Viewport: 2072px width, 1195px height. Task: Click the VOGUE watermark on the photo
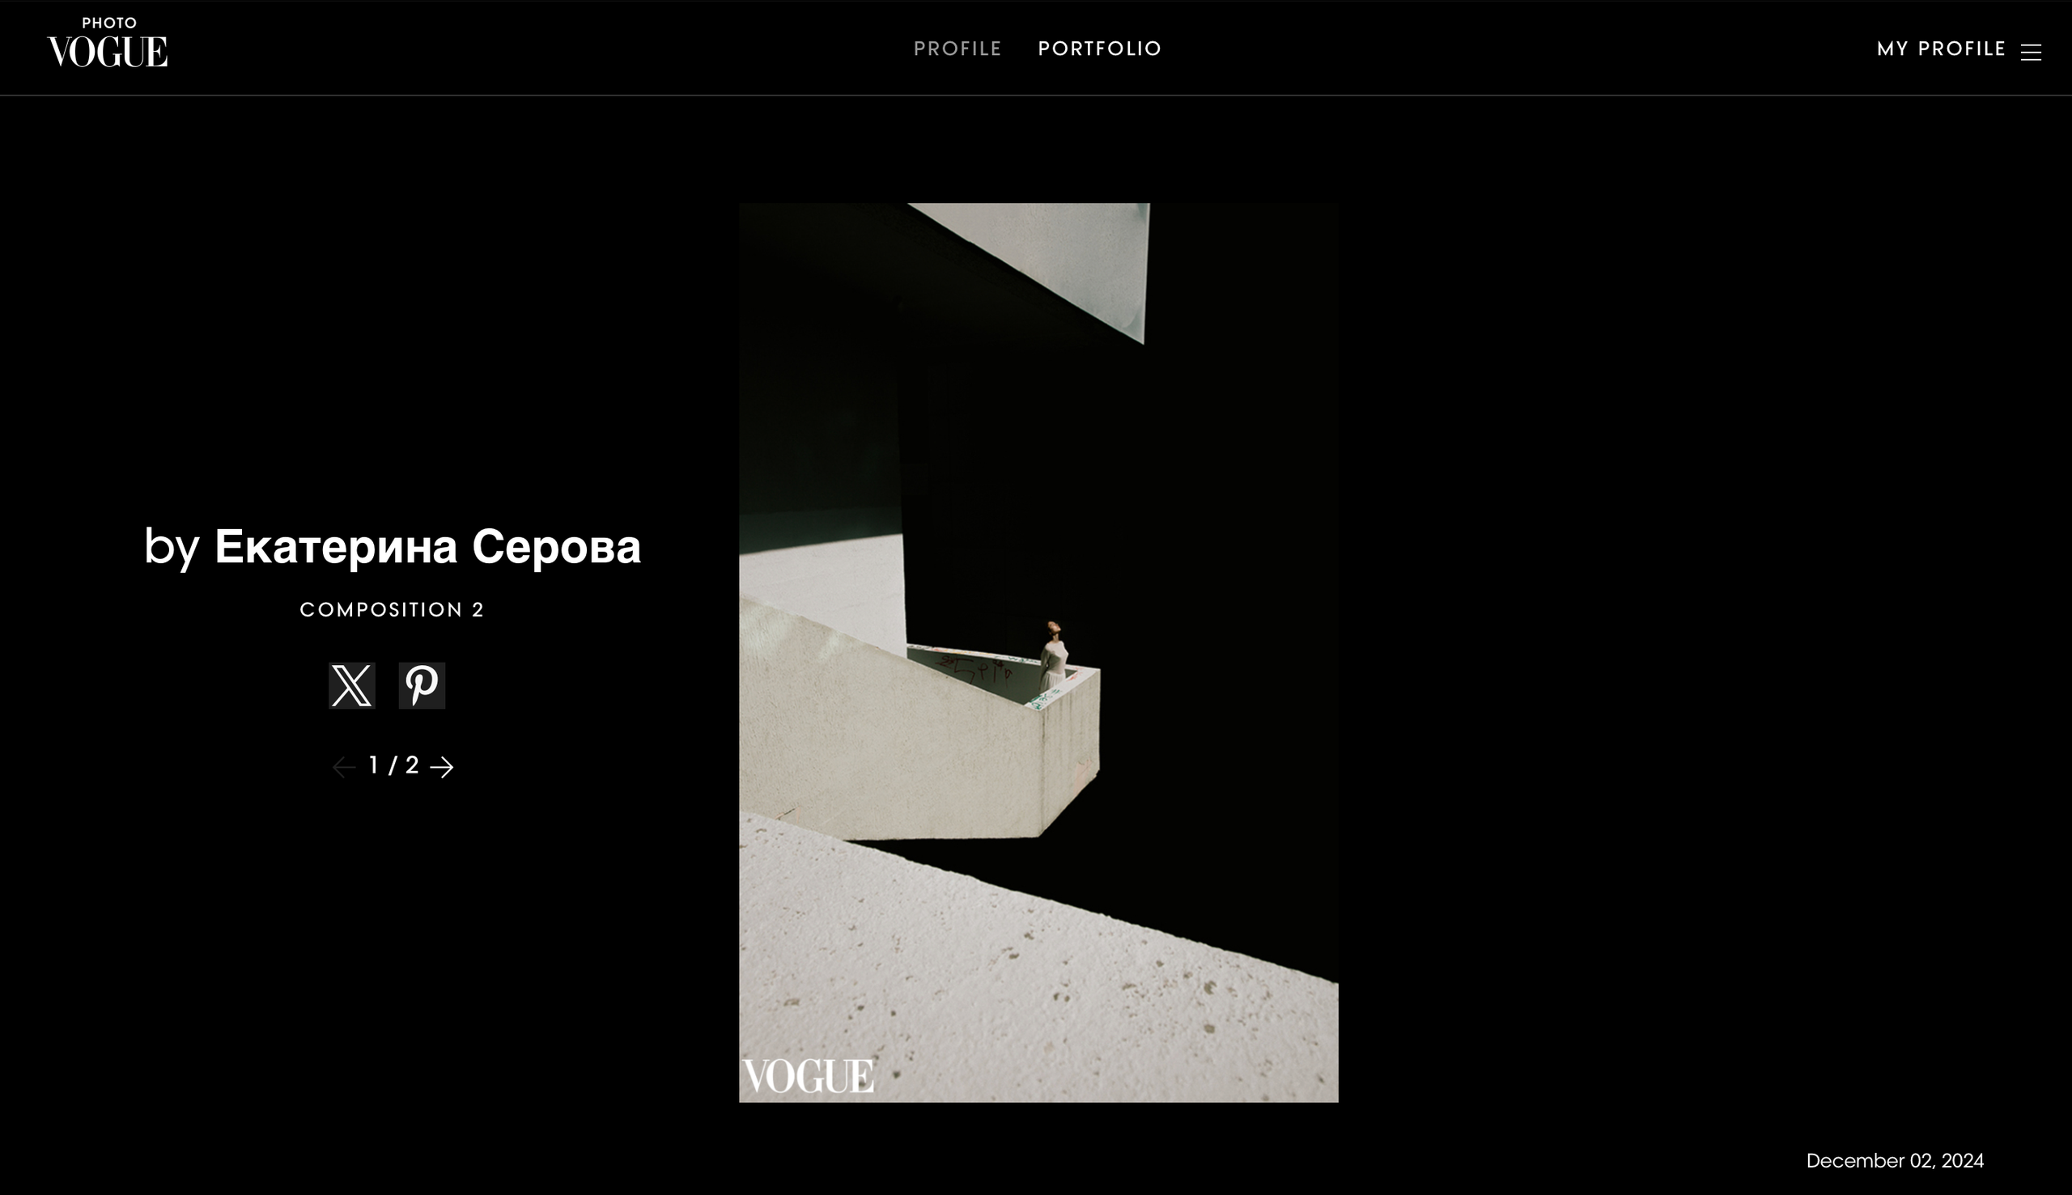[x=808, y=1074]
